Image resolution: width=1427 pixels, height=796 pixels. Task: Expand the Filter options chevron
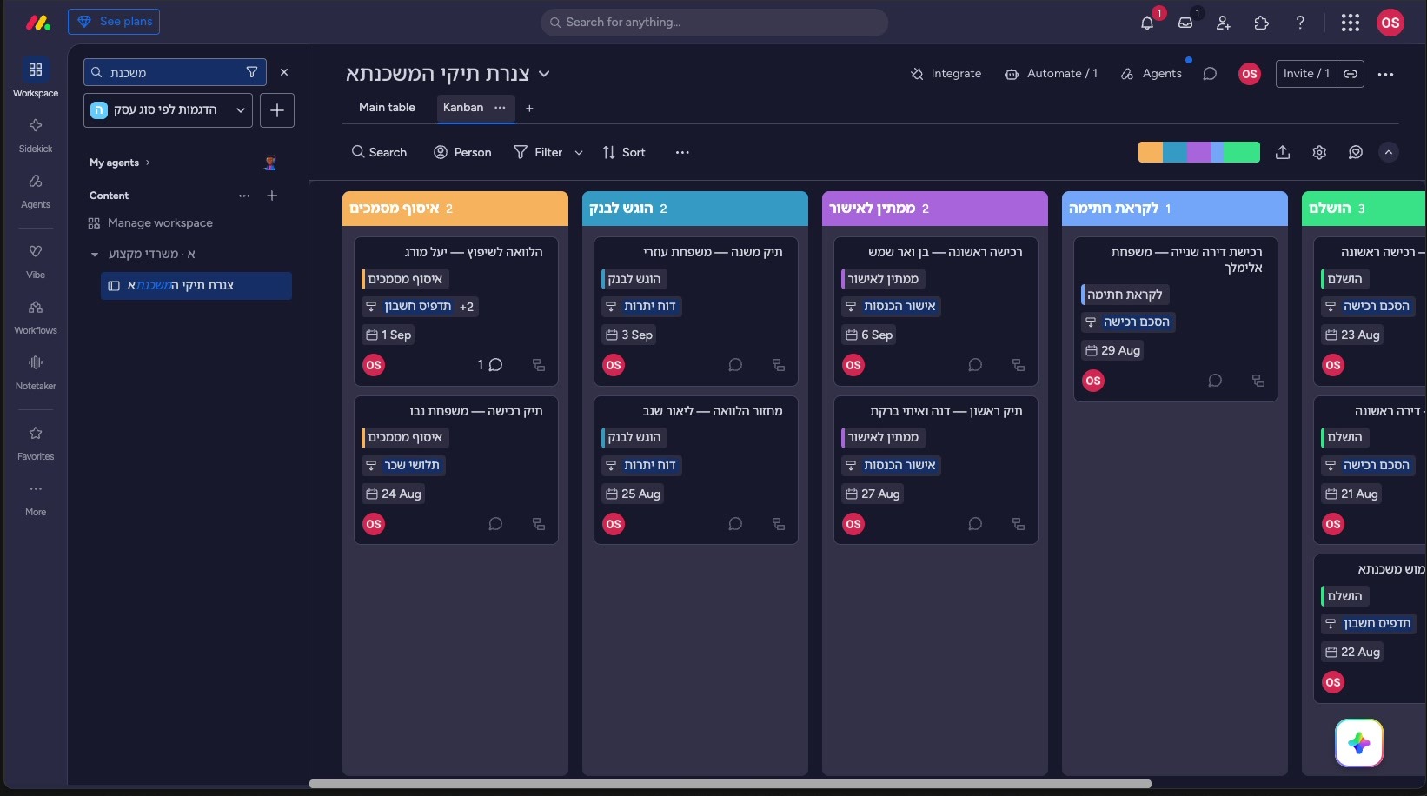[579, 152]
